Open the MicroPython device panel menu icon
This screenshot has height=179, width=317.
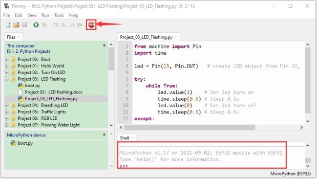pyautogui.click(x=104, y=134)
